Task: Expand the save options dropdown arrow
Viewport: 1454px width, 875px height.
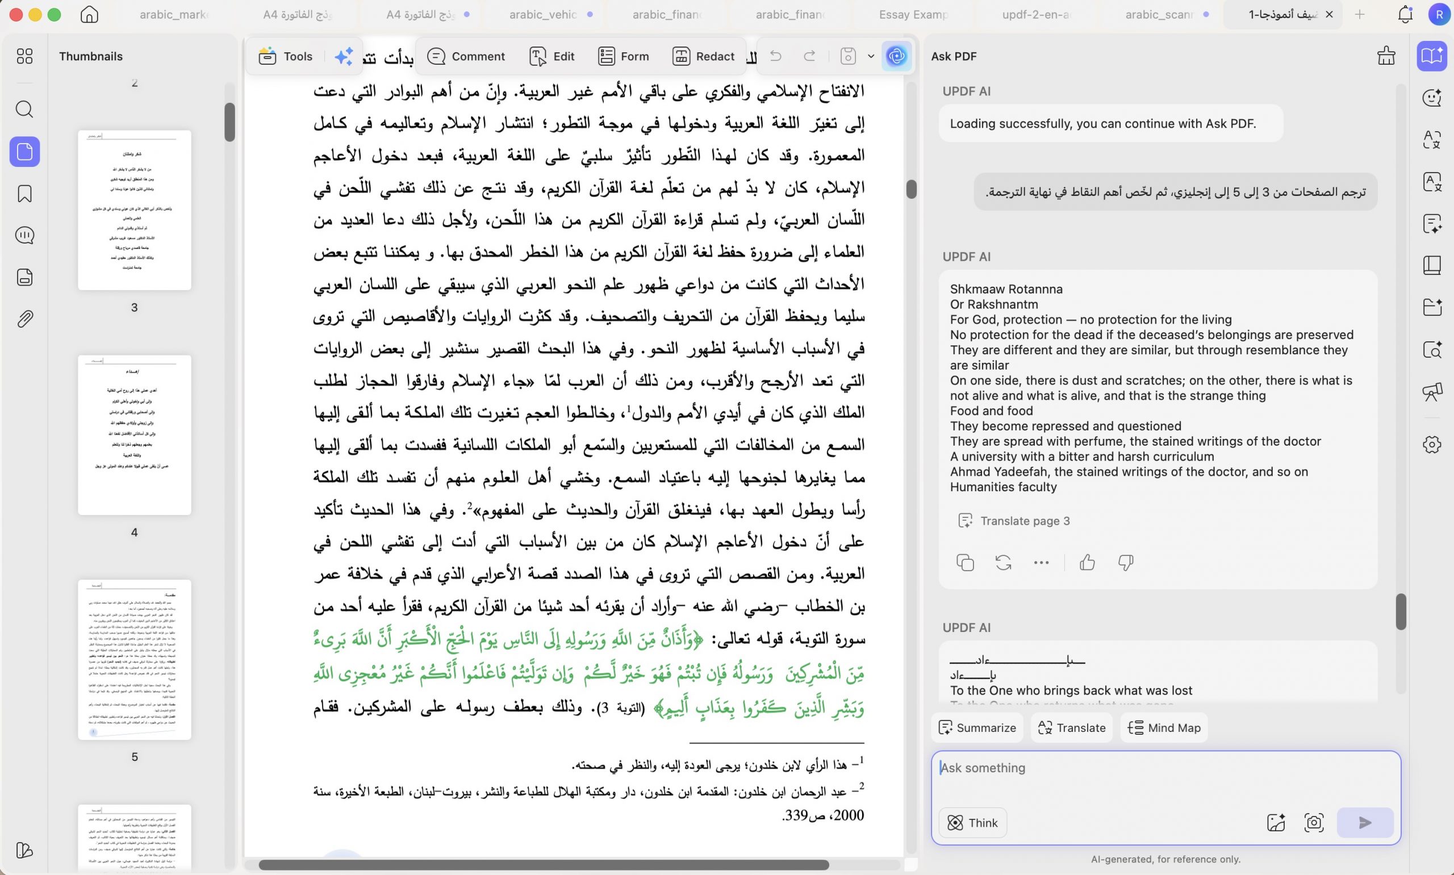Action: [871, 56]
